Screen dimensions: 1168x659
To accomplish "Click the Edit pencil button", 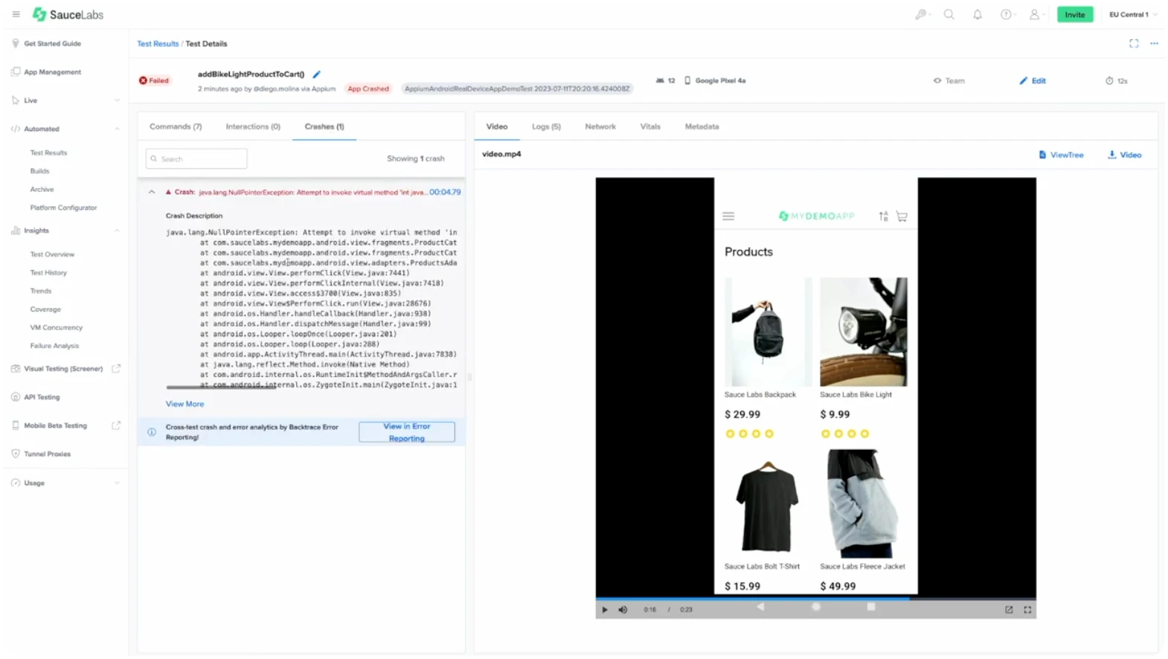I will click(x=1033, y=80).
